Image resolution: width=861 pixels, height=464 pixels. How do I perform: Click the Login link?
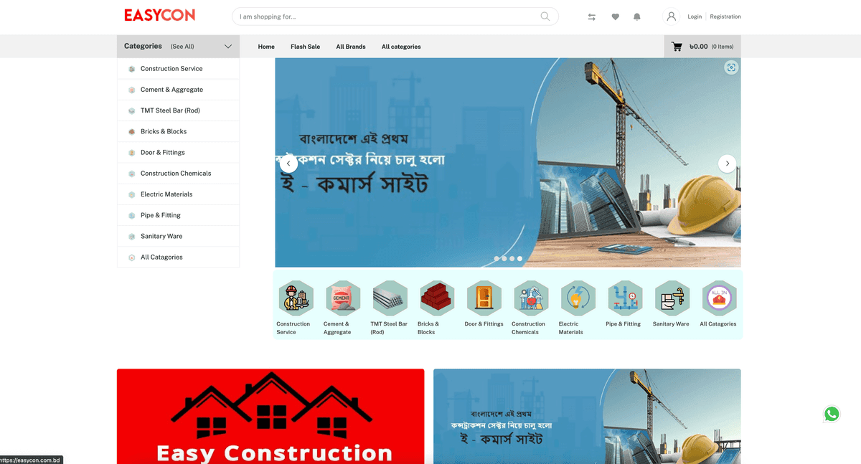point(694,16)
